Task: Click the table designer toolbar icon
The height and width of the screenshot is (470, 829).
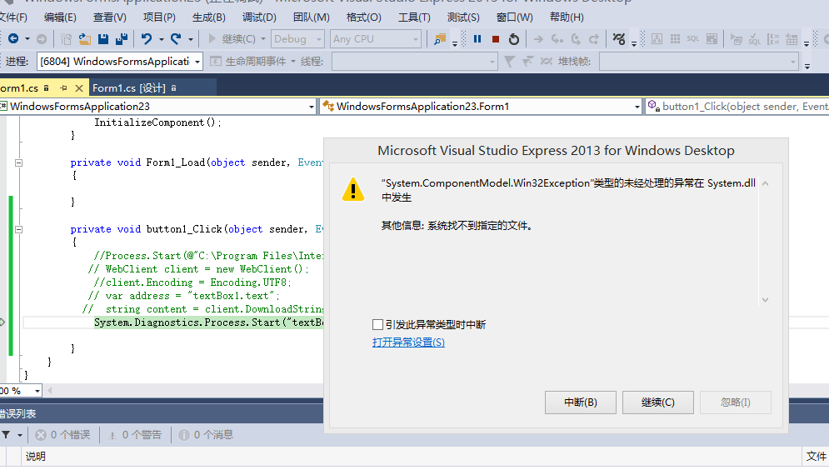Action: (x=712, y=39)
